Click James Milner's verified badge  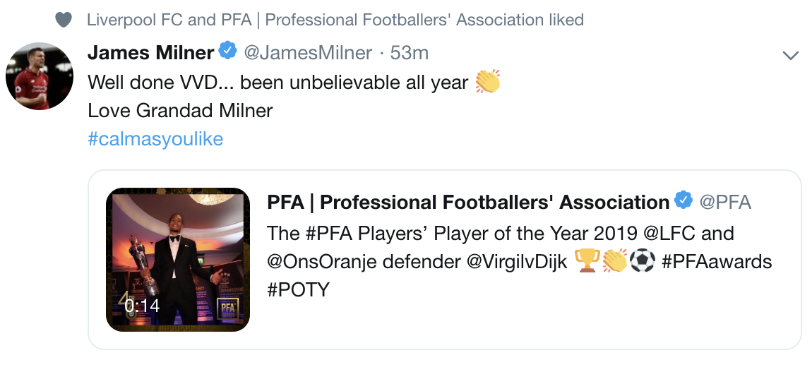coord(227,52)
